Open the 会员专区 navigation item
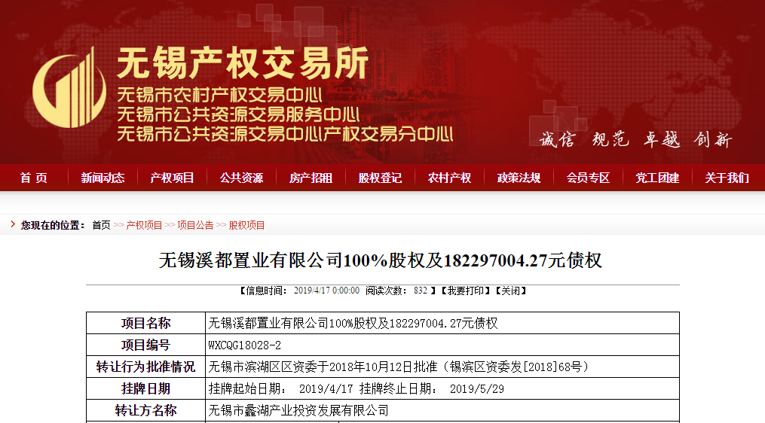765x423 pixels. [x=588, y=178]
